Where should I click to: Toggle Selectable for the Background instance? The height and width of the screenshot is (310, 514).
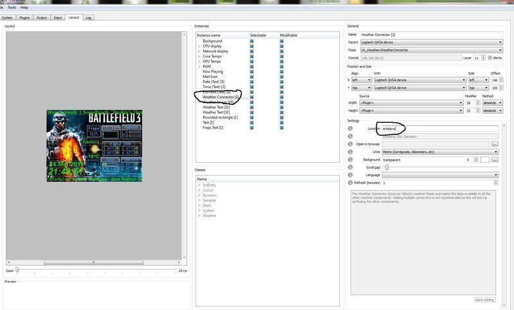tap(252, 41)
